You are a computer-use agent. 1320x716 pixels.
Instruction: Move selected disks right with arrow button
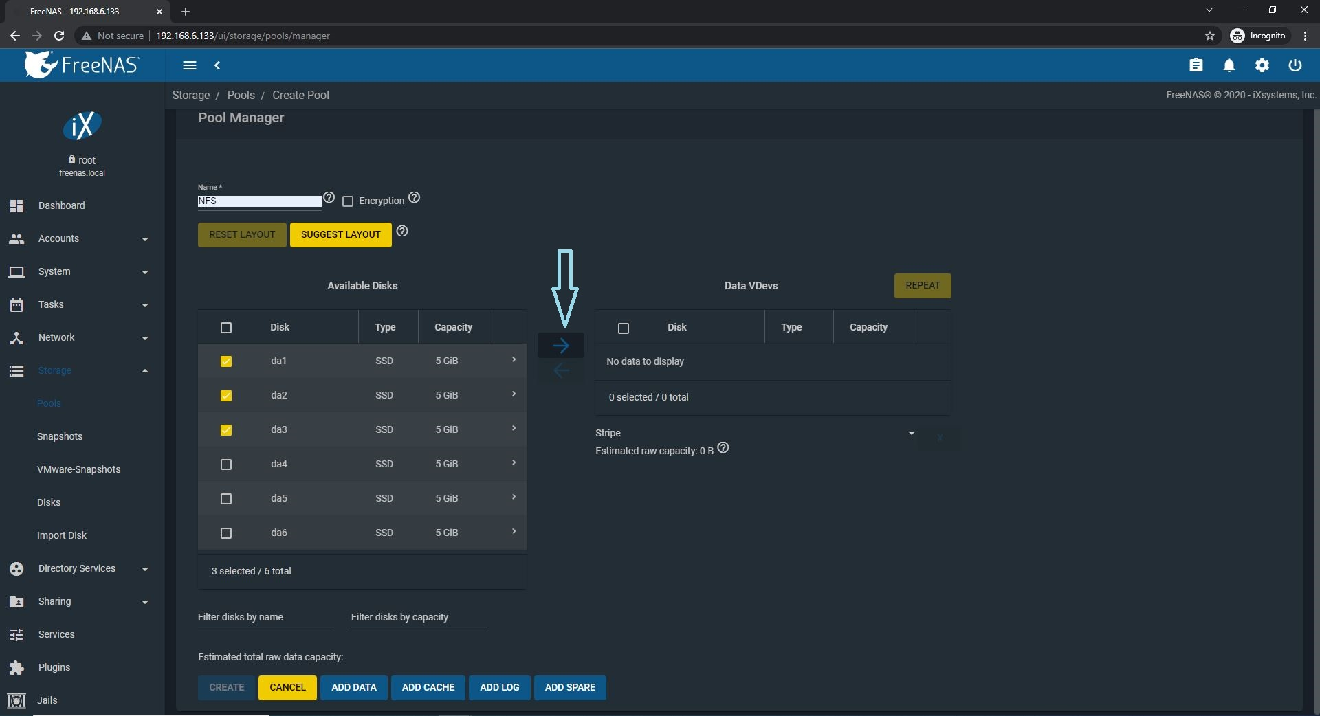[561, 345]
